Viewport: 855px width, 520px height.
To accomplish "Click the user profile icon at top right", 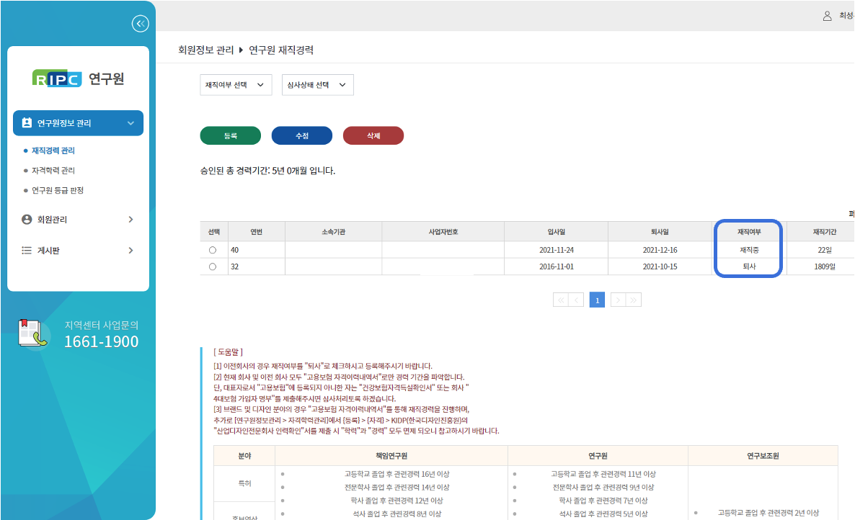I will [827, 15].
